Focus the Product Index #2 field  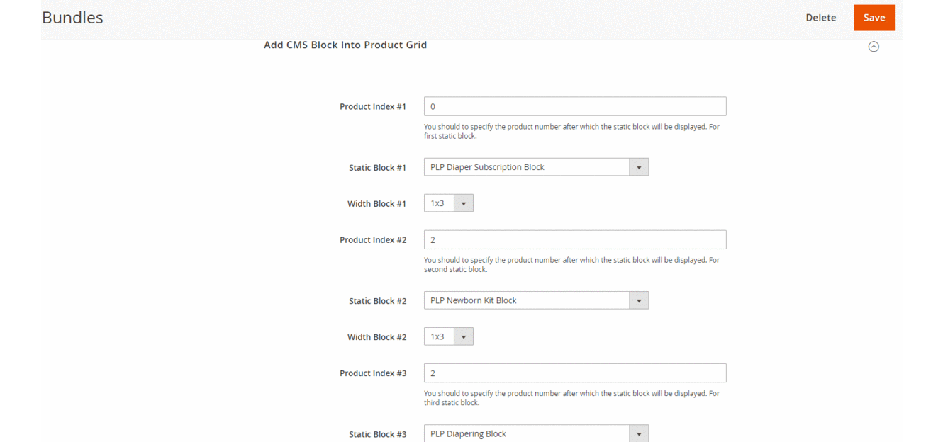click(x=575, y=239)
